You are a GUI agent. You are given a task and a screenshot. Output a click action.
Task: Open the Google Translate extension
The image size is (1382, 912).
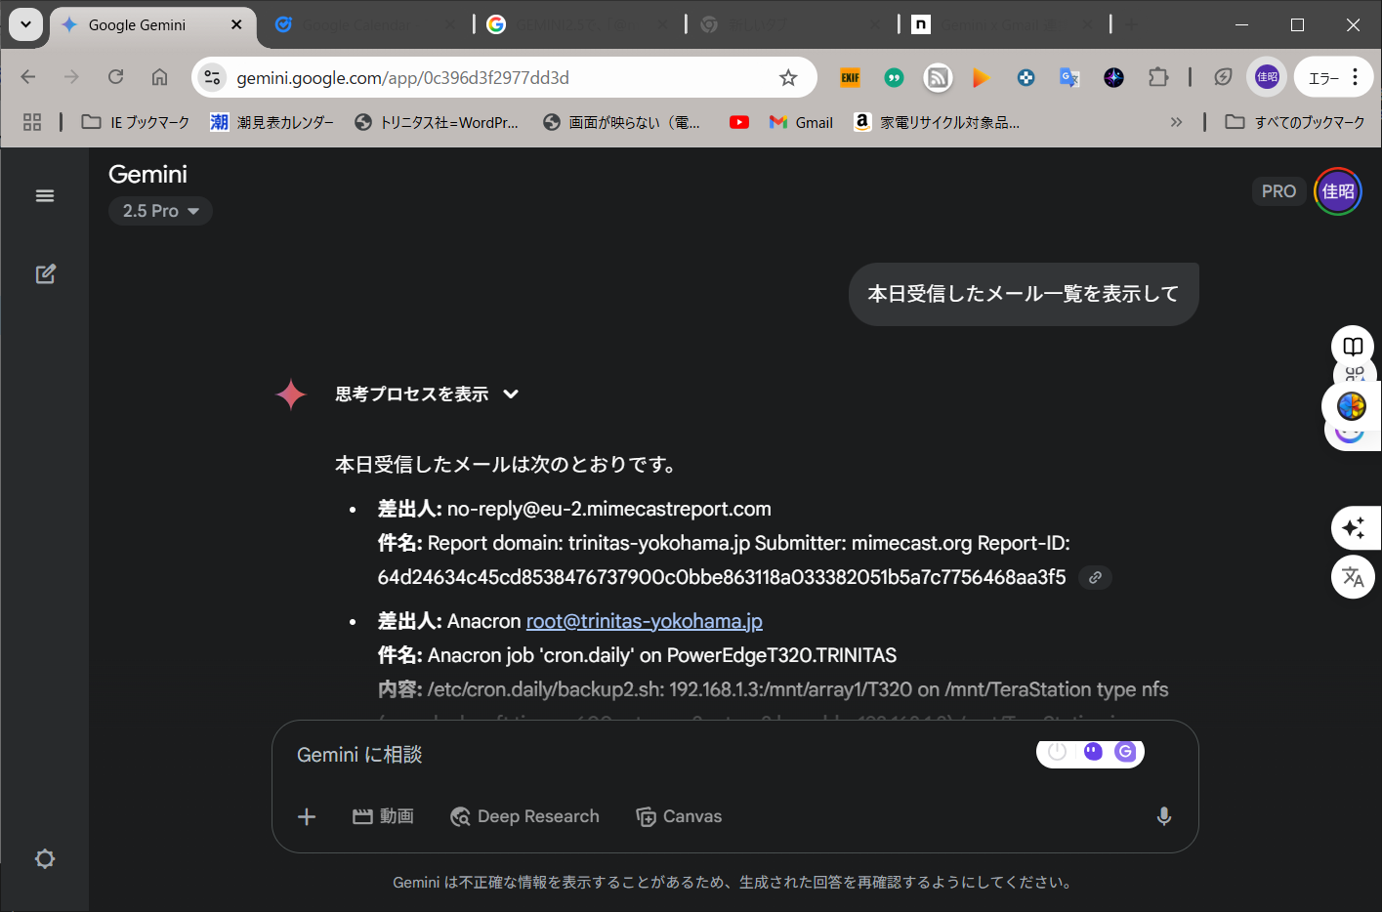(x=1069, y=77)
